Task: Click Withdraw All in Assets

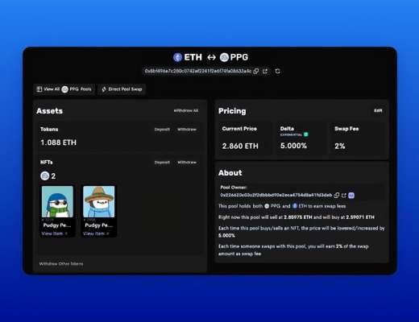Action: [186, 110]
